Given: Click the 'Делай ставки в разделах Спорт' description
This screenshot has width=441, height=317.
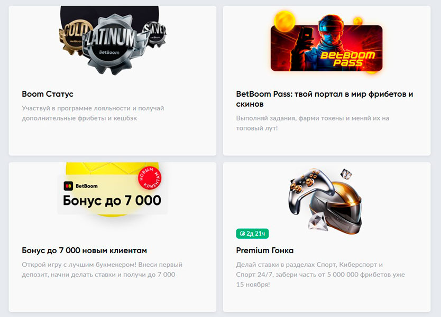Looking at the screenshot, I should (x=320, y=275).
